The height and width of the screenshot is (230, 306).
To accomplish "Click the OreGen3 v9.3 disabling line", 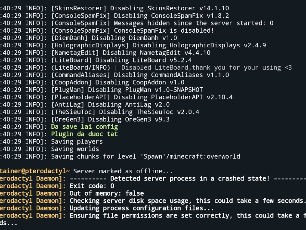I will [x=110, y=120].
